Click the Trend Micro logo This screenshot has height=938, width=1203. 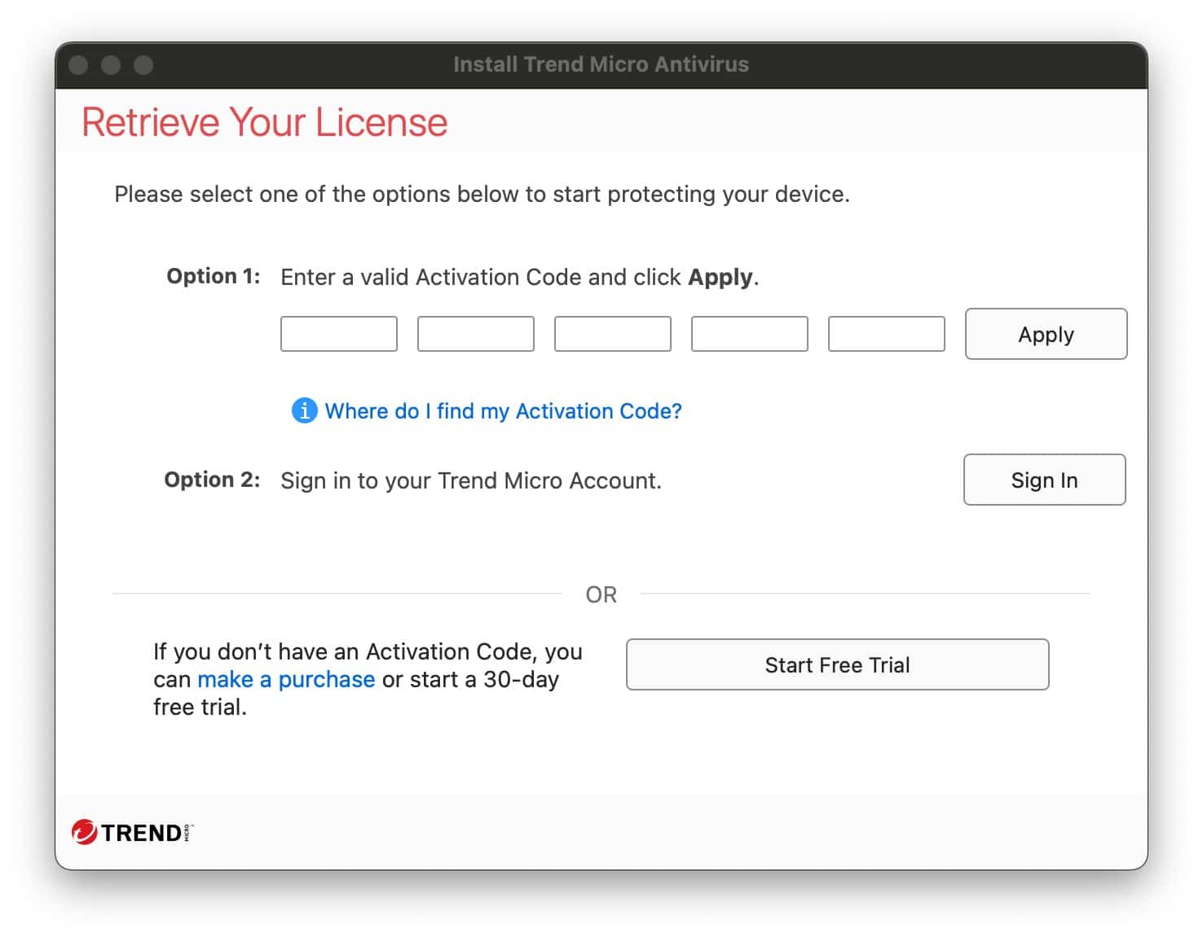point(132,832)
